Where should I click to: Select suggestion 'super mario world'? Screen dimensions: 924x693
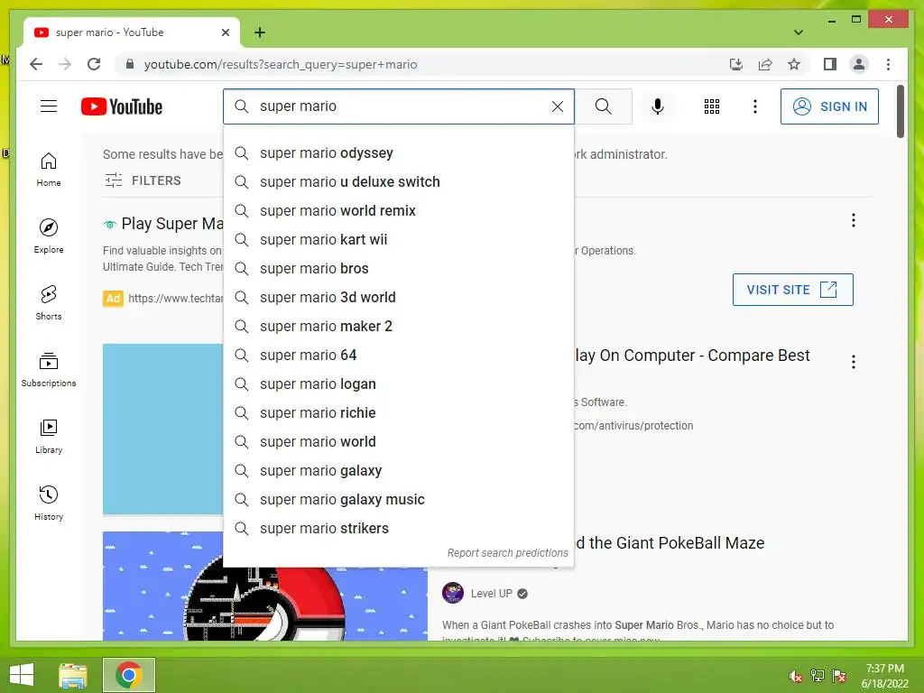(x=398, y=442)
